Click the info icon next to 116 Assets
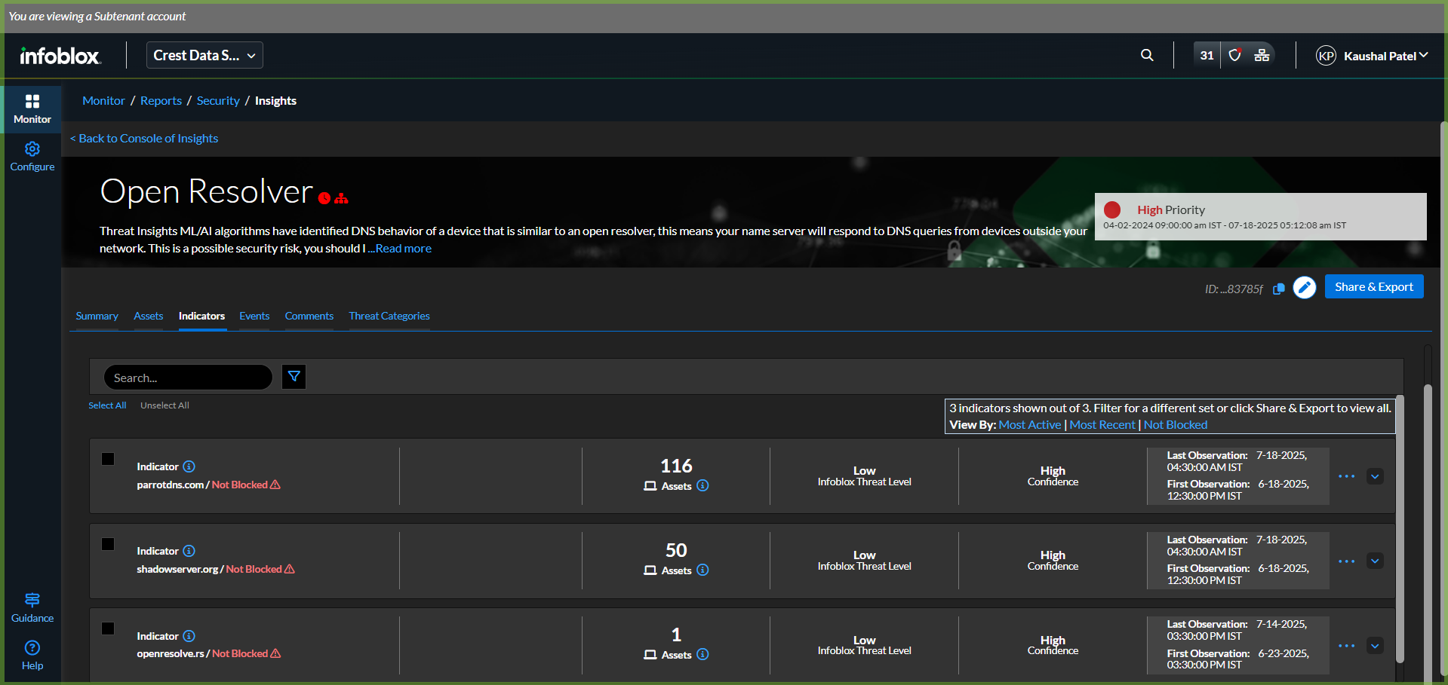This screenshot has width=1448, height=685. pyautogui.click(x=702, y=485)
